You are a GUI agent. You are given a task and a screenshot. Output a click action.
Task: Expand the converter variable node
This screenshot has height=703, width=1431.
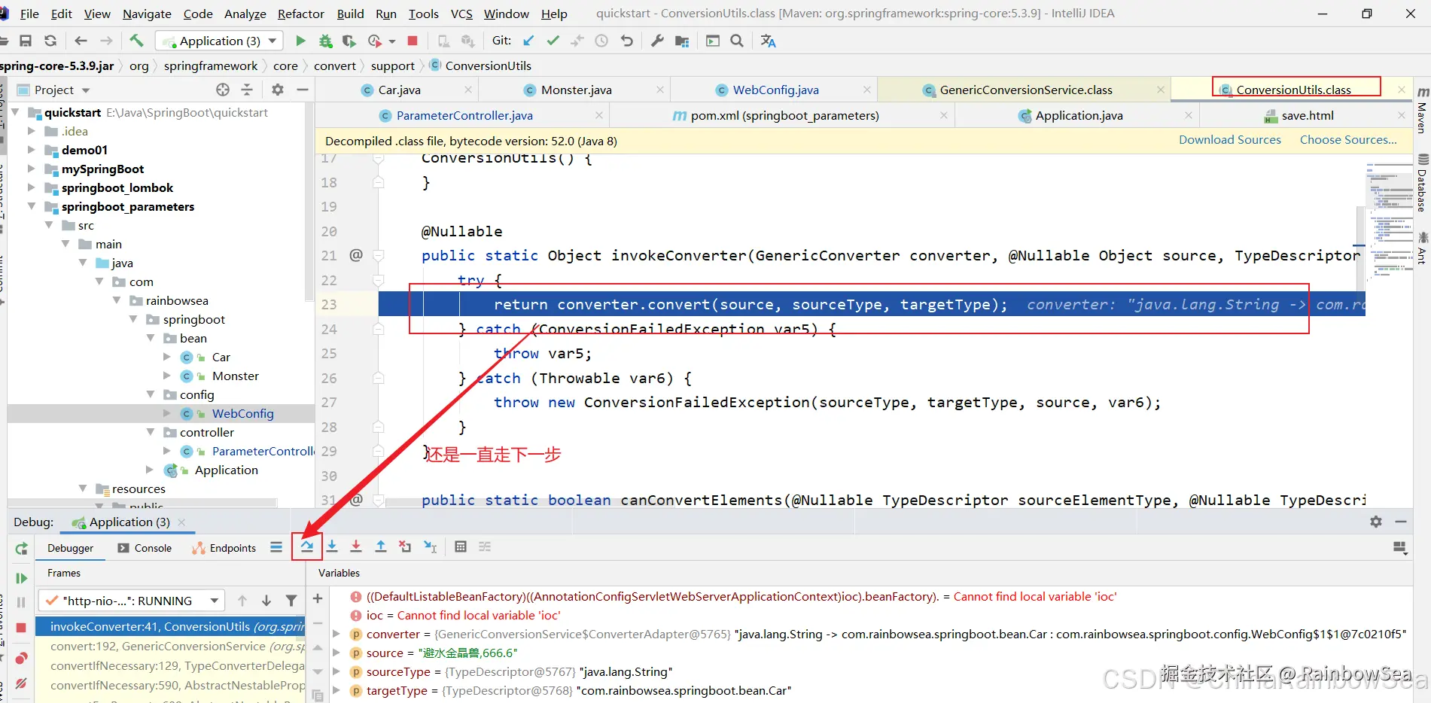point(336,634)
